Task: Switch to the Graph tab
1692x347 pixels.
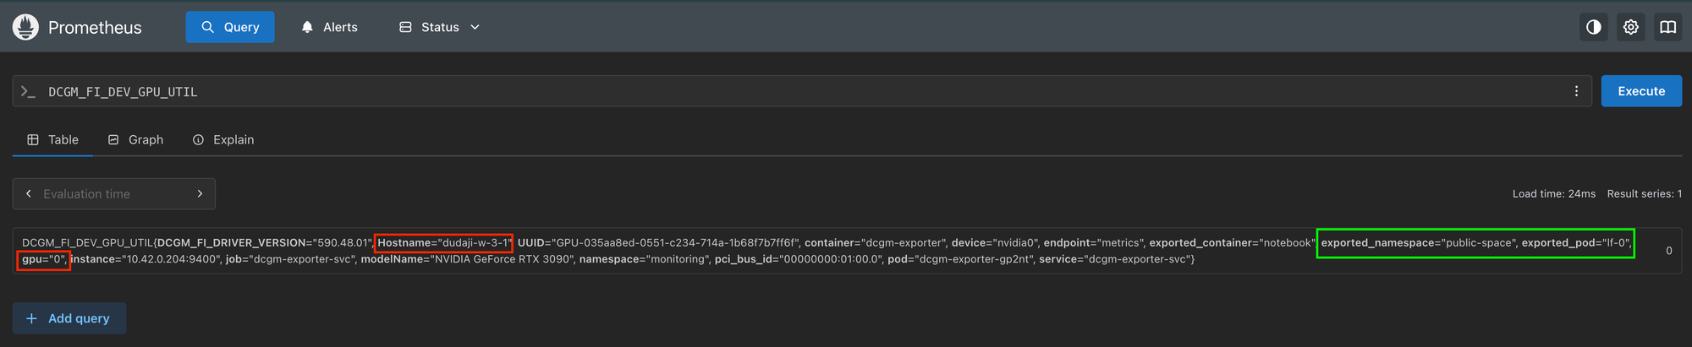Action: point(136,139)
